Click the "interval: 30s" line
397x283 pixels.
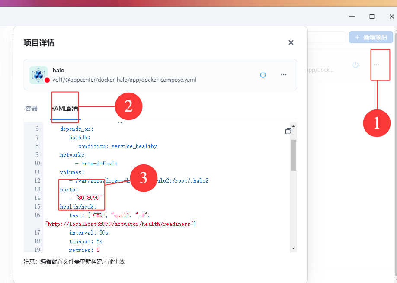(89, 232)
